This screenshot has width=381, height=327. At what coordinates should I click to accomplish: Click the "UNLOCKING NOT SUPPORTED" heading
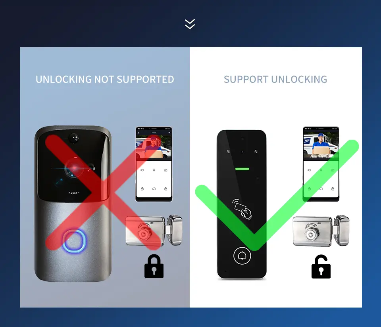105,79
